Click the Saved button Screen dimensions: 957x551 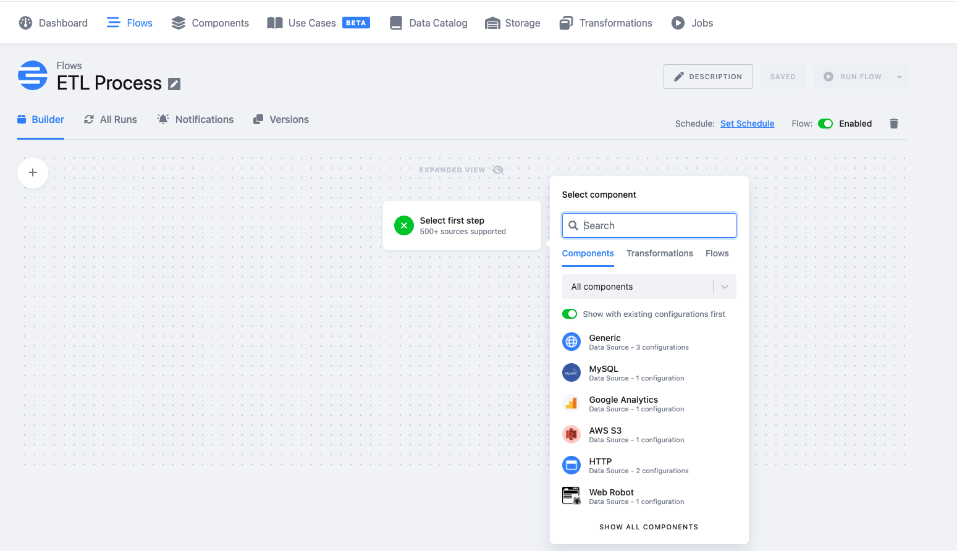coord(783,77)
